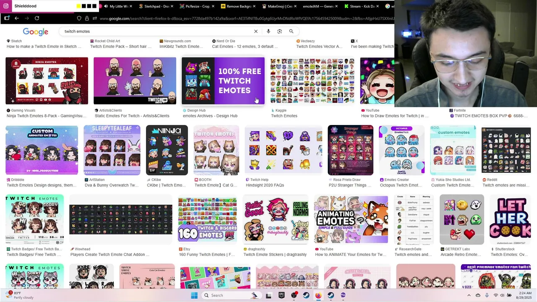
Task: Open Octopus Emotes Pack thumbnail
Action: pyautogui.click(x=401, y=150)
